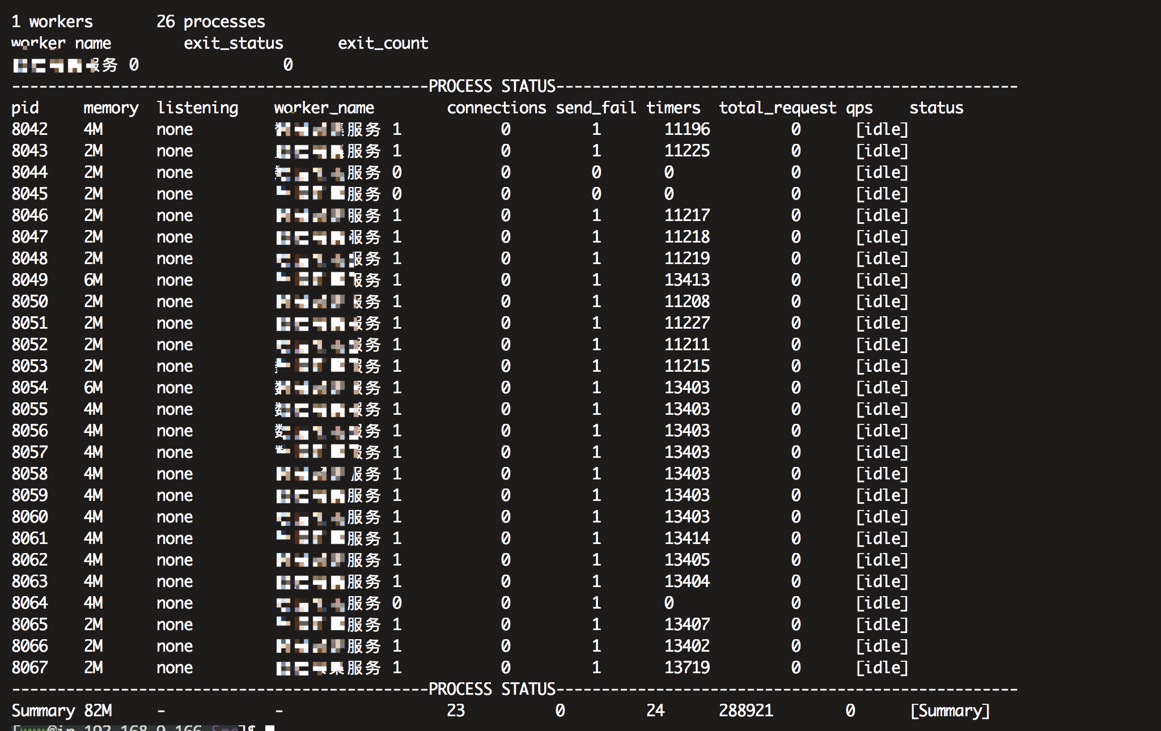
Task: Click the worker name in pid 8062 row
Action: (329, 560)
